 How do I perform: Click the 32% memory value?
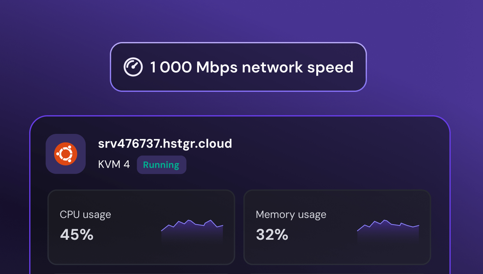272,234
